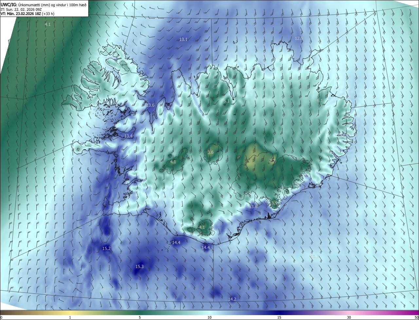Click the 1 tick on the color legend

click(x=70, y=317)
